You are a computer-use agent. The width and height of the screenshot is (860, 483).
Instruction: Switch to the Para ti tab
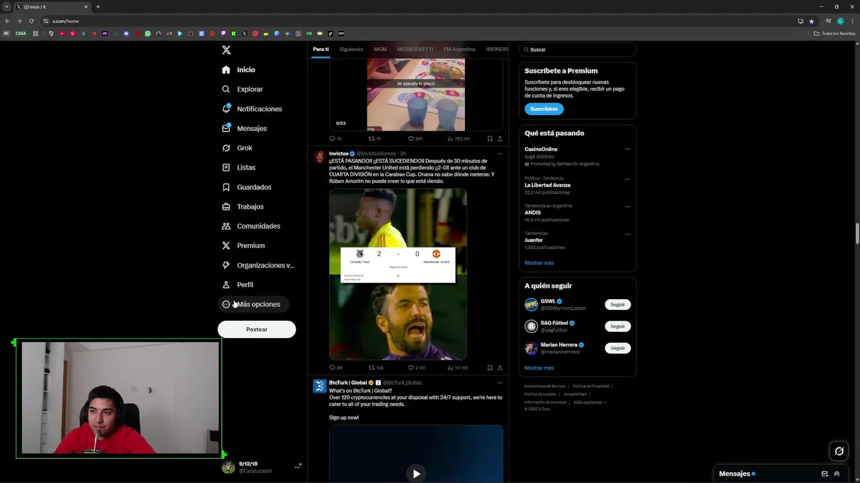[x=320, y=49]
